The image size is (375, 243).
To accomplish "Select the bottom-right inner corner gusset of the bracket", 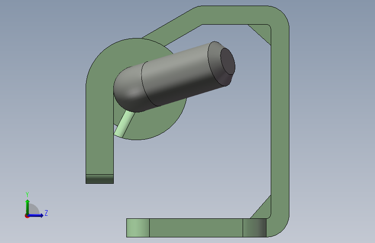I will [264, 210].
